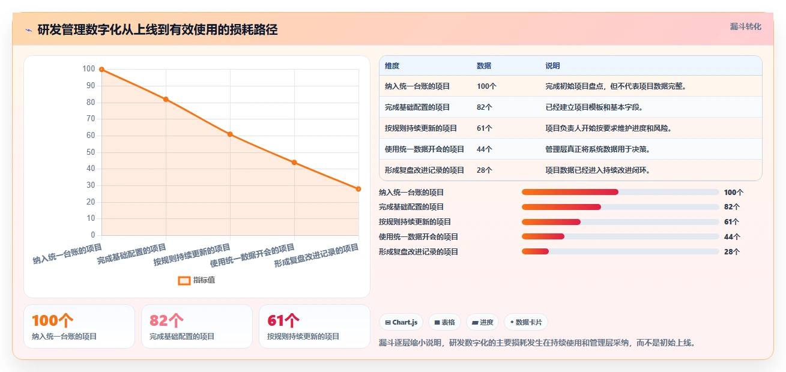This screenshot has height=372, width=786.
Task: Toggle the 指标值 legend swatch under the chart
Action: pos(184,280)
